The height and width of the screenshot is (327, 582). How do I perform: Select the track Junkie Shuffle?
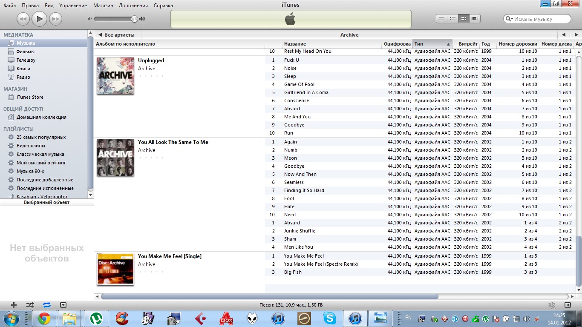(x=300, y=231)
